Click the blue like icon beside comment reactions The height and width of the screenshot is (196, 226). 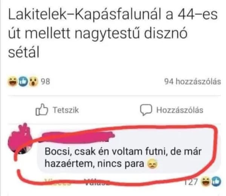click(x=216, y=182)
